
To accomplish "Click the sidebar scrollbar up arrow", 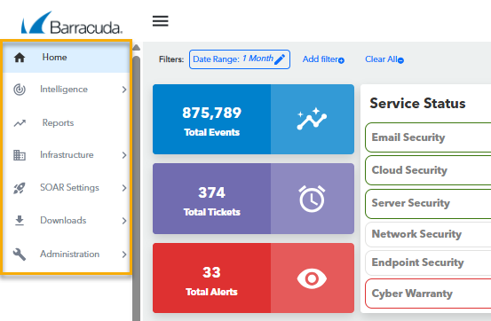I will click(136, 48).
